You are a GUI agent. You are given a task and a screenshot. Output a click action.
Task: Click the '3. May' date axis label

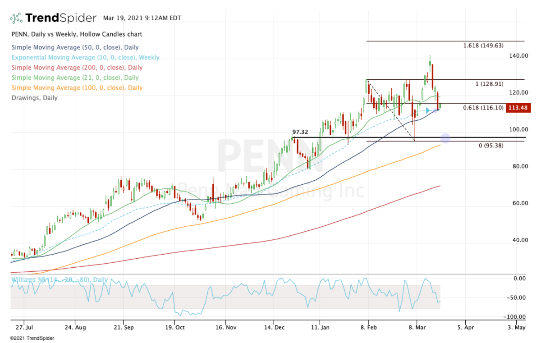pyautogui.click(x=517, y=328)
